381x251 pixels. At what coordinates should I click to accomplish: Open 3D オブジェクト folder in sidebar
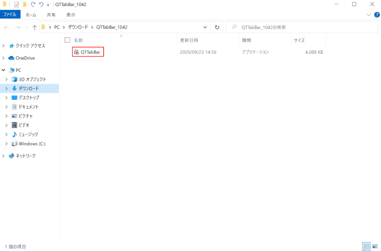click(32, 79)
